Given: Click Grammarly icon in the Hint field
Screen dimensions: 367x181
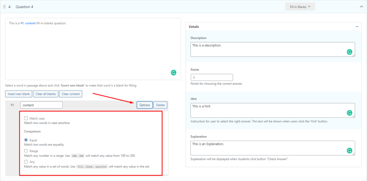Looking at the screenshot, I should click(349, 113).
